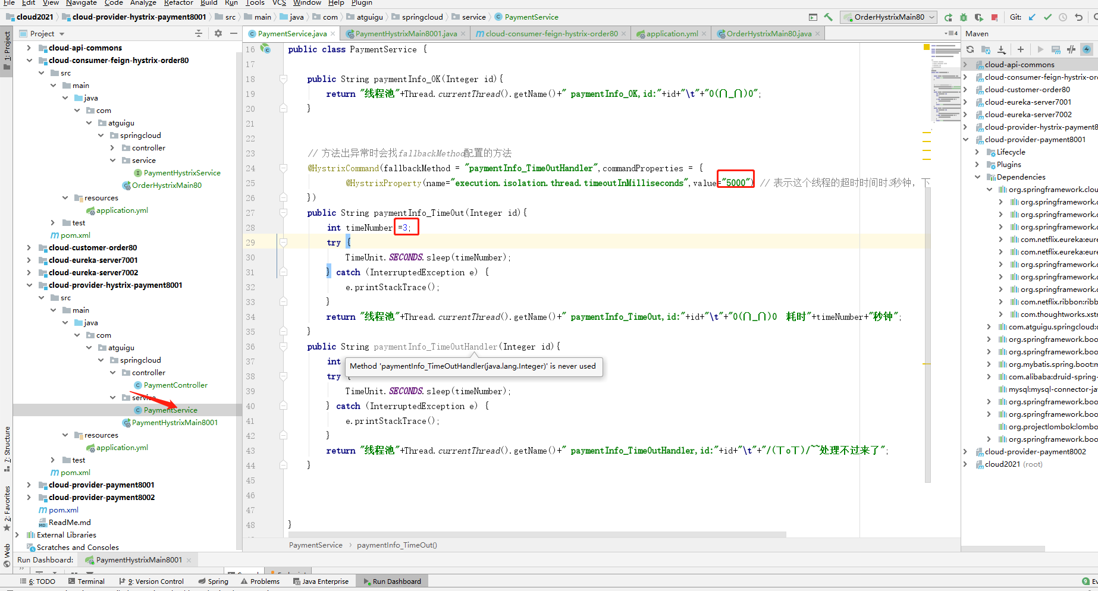Close the PaymentService.java tab
Image resolution: width=1098 pixels, height=591 pixels.
click(x=332, y=34)
